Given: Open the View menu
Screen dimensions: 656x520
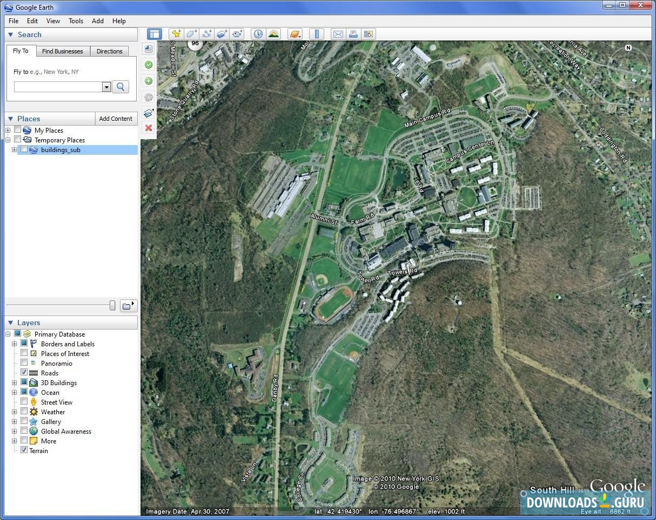Looking at the screenshot, I should coord(53,21).
